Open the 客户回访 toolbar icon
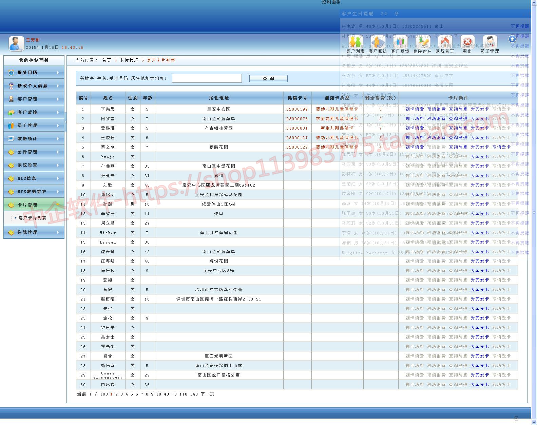Screen dimensions: 537x425 point(378,42)
